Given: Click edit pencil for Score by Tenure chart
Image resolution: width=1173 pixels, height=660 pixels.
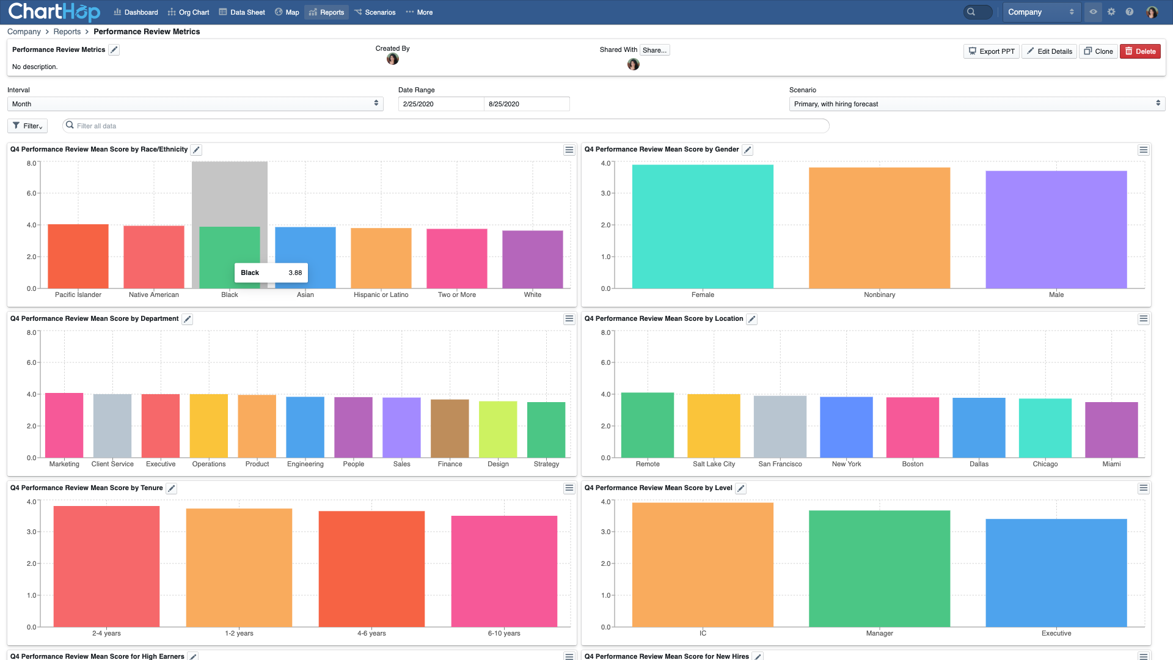Looking at the screenshot, I should [172, 489].
